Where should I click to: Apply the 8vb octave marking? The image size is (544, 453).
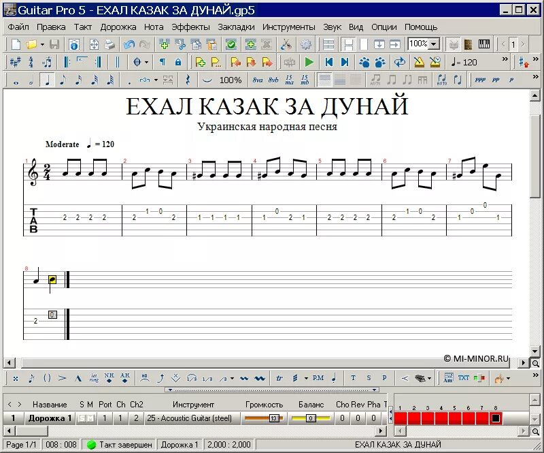(x=273, y=80)
